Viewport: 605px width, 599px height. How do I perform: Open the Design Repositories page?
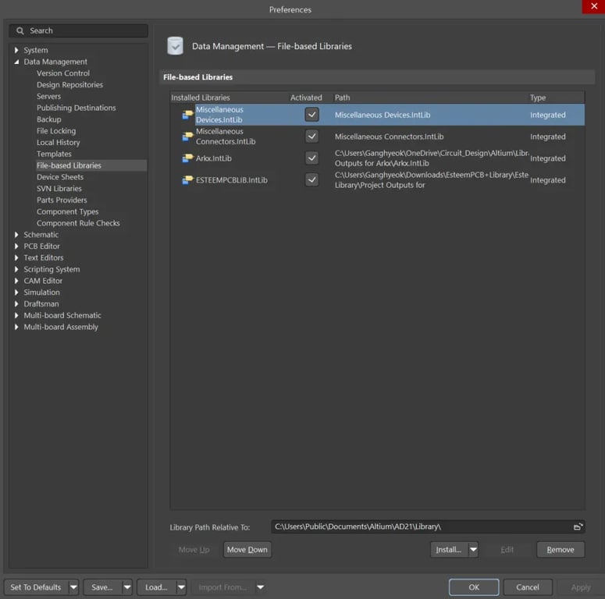(69, 85)
